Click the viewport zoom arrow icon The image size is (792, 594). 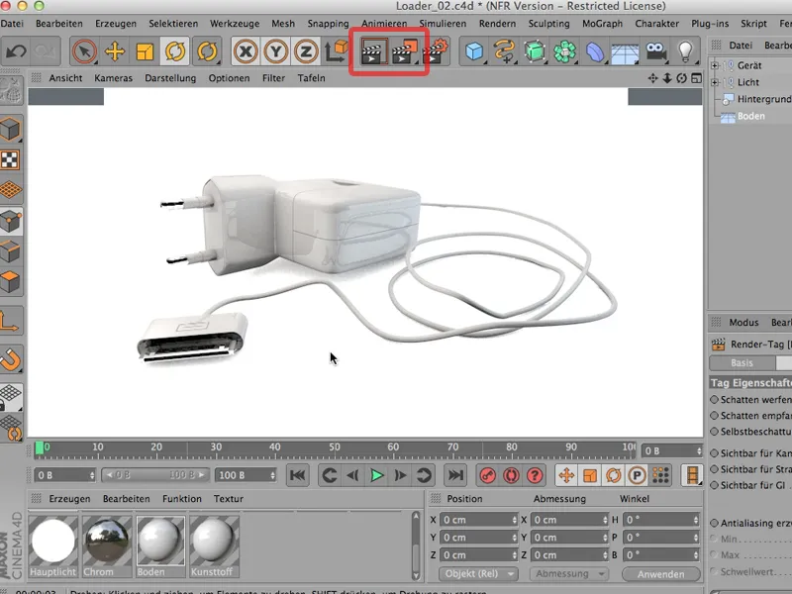pos(667,78)
